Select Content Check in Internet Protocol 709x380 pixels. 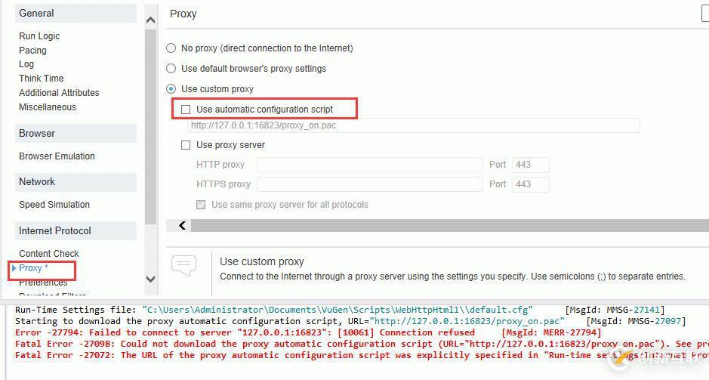pyautogui.click(x=49, y=254)
